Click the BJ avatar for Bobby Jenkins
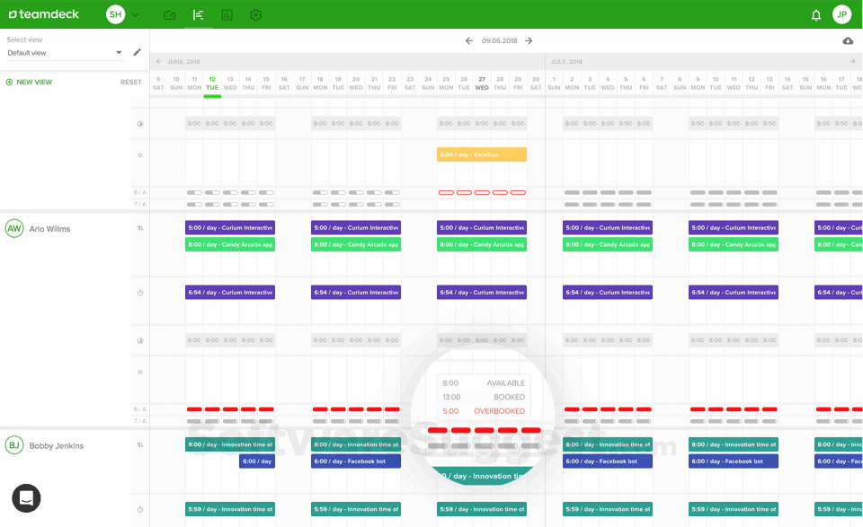Image resolution: width=863 pixels, height=527 pixels. (14, 445)
